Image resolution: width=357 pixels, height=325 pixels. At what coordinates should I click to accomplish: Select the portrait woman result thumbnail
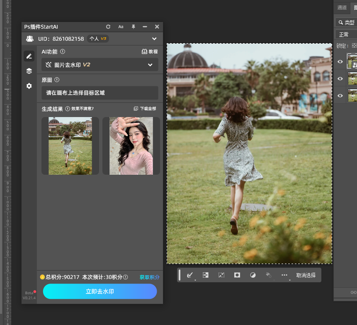[x=131, y=146]
